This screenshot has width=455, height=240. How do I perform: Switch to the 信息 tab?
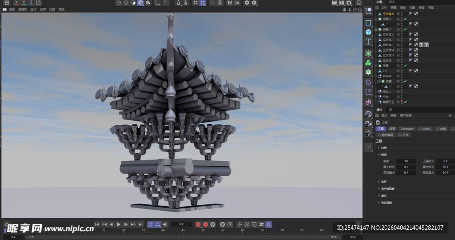(x=392, y=129)
